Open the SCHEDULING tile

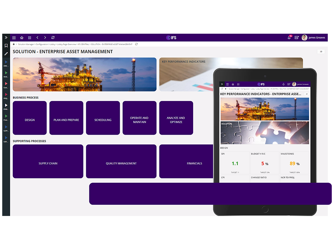pyautogui.click(x=103, y=118)
